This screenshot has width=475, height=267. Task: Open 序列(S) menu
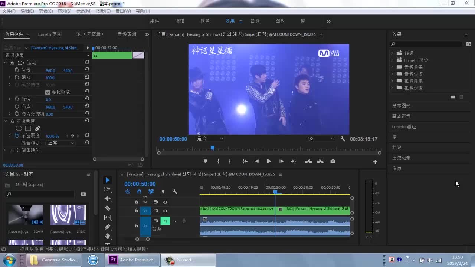click(65, 11)
